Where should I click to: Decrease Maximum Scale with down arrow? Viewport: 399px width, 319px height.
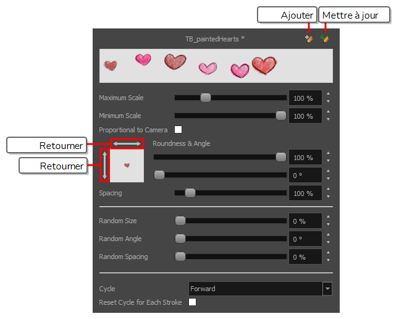click(328, 101)
